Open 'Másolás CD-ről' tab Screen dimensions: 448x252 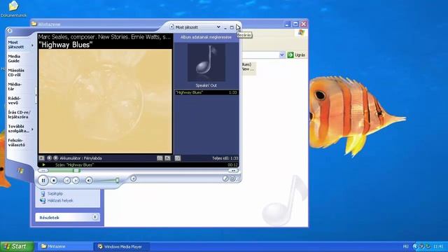[x=16, y=73]
